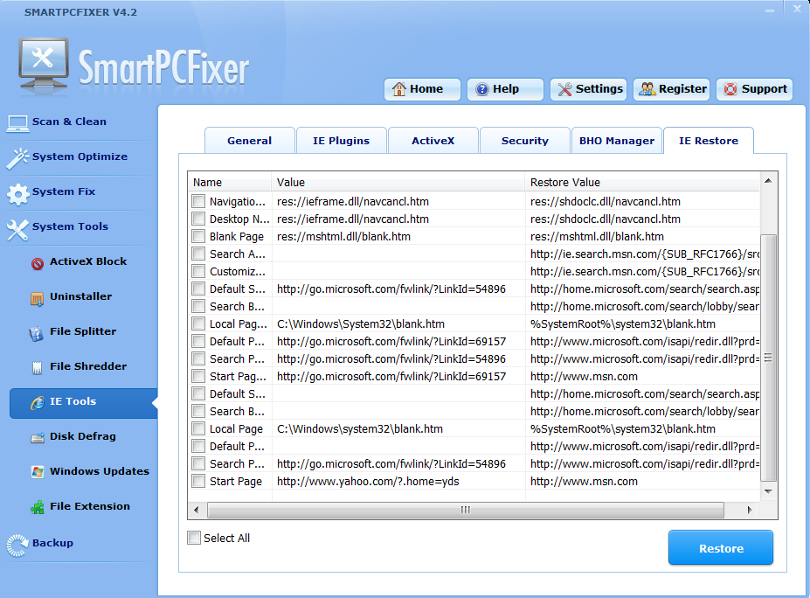Image resolution: width=810 pixels, height=598 pixels.
Task: Open the ActiveX tab
Action: (433, 141)
